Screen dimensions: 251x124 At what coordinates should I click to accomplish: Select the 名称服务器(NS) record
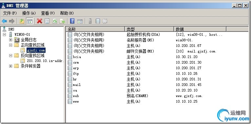coord(140,40)
